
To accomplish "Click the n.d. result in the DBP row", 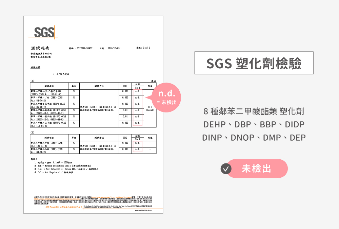I will (137, 98).
